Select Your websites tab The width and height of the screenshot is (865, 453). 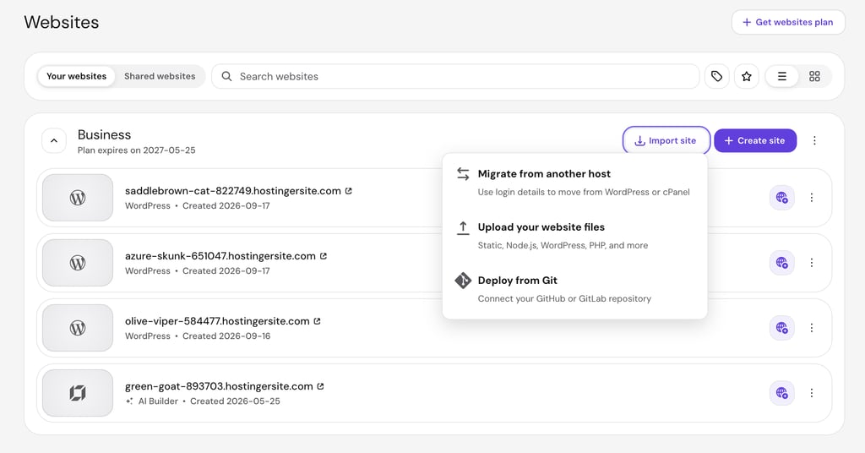[x=76, y=76]
